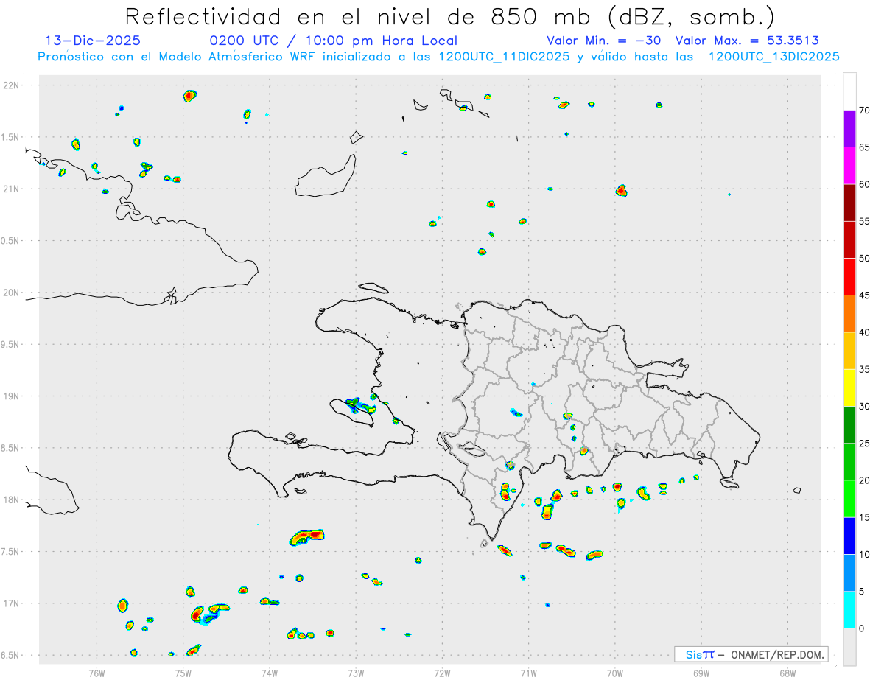
Task: Click the bright red 45-50 dBZ legend band
Action: click(849, 276)
